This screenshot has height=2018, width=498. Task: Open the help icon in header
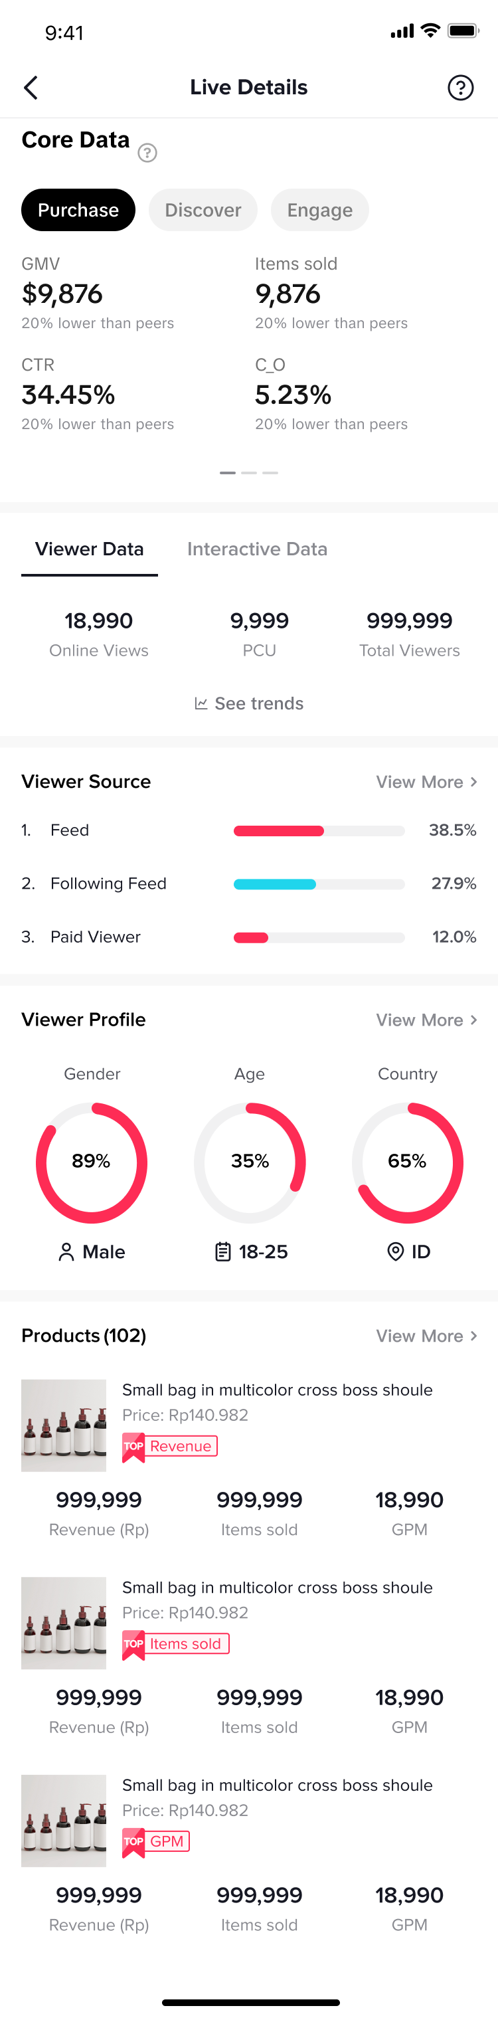[x=460, y=88]
